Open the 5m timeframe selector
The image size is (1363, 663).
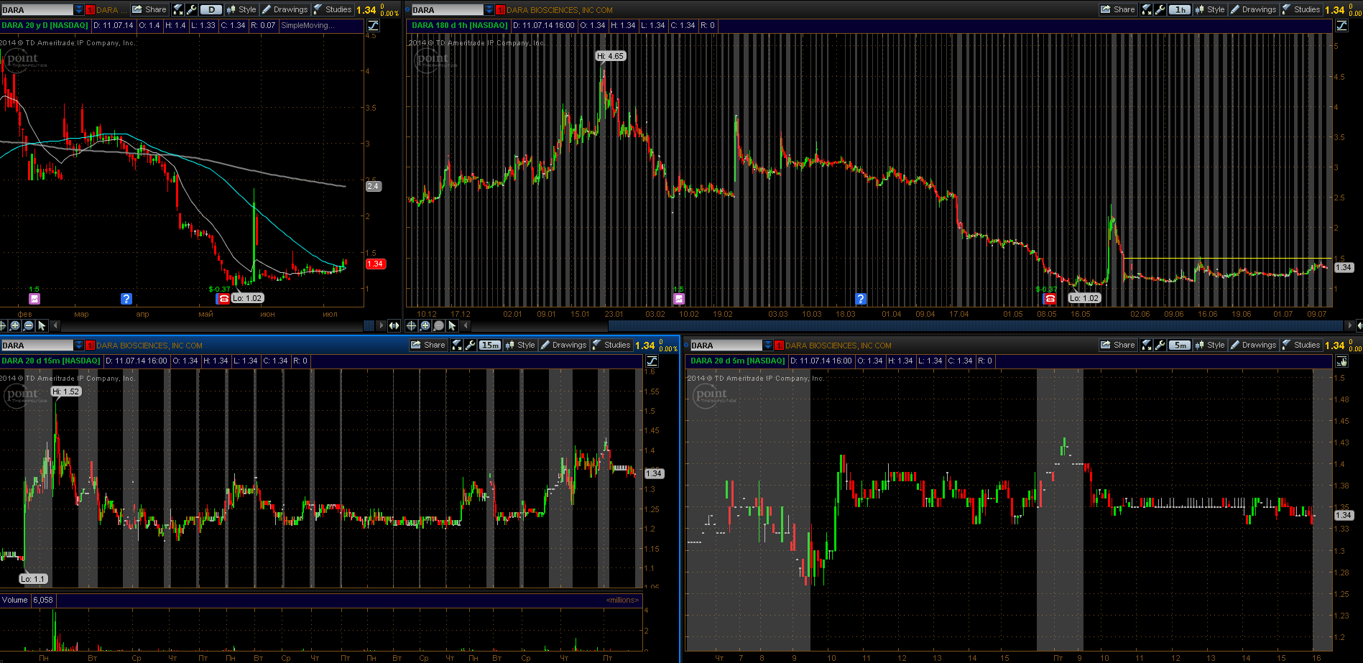[1180, 345]
